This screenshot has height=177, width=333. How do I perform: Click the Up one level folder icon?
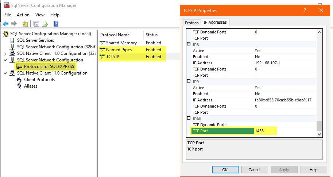(25, 24)
